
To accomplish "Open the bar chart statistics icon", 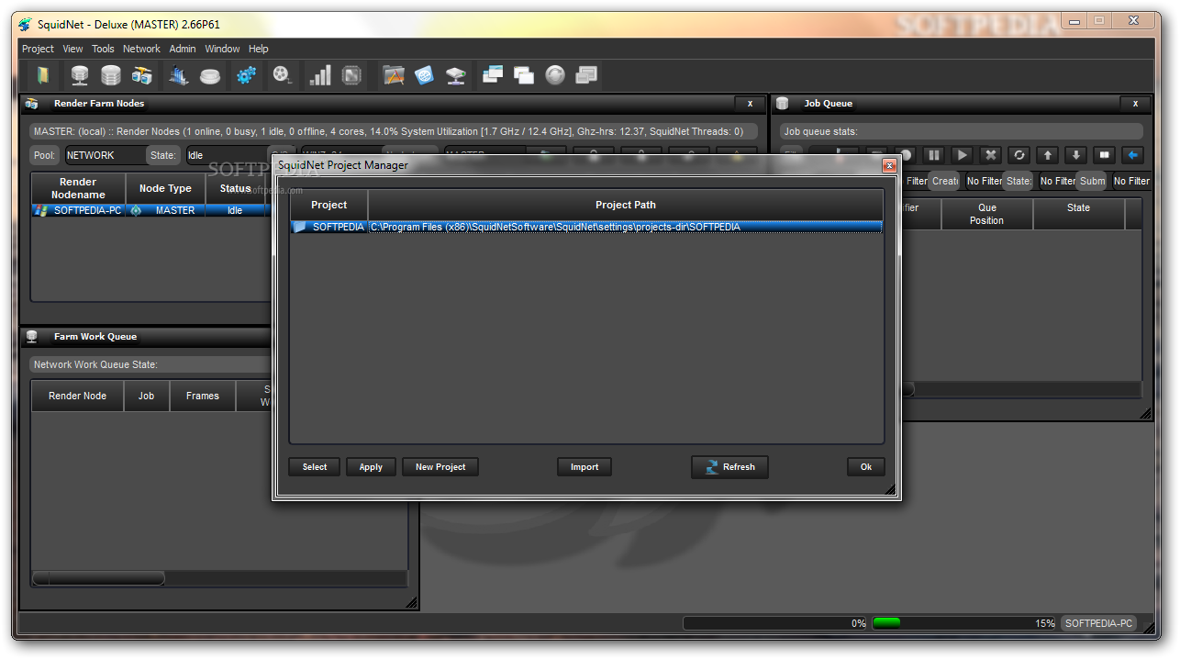I will (320, 75).
